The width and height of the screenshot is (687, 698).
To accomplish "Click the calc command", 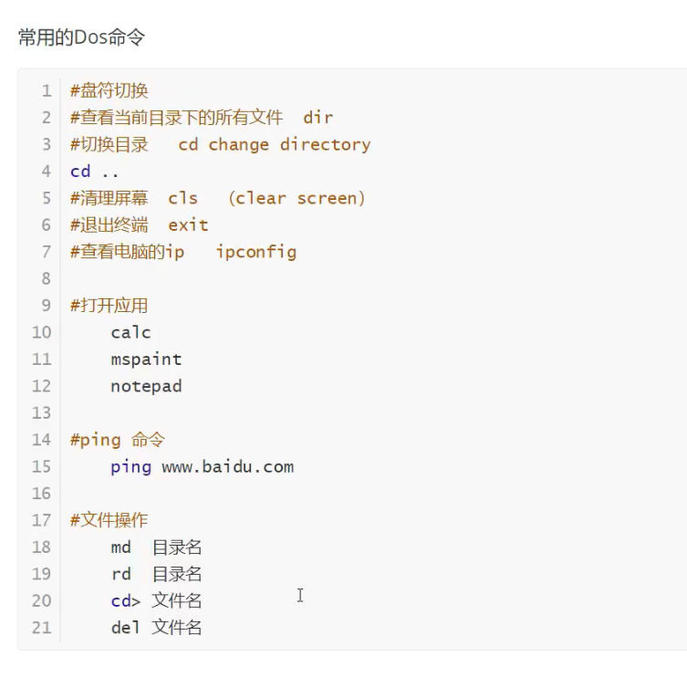I will [x=130, y=332].
